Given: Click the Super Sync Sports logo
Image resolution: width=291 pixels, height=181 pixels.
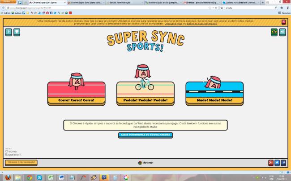Looking at the screenshot, I should [145, 41].
